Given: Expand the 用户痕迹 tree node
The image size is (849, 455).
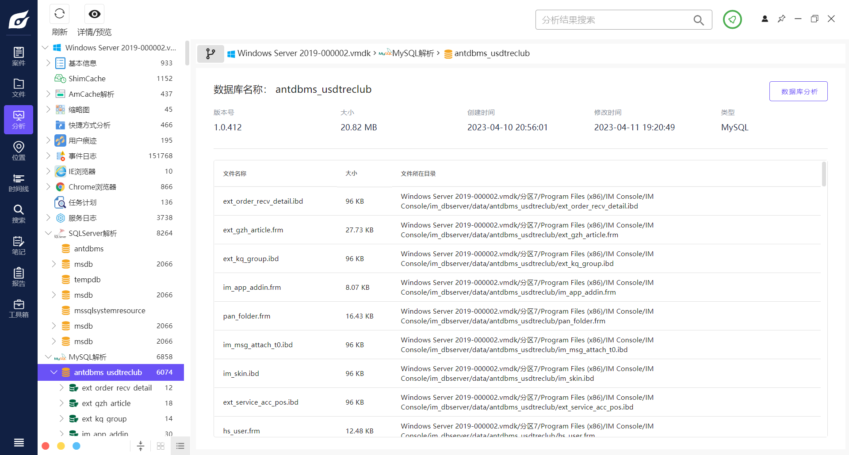Looking at the screenshot, I should (x=49, y=140).
